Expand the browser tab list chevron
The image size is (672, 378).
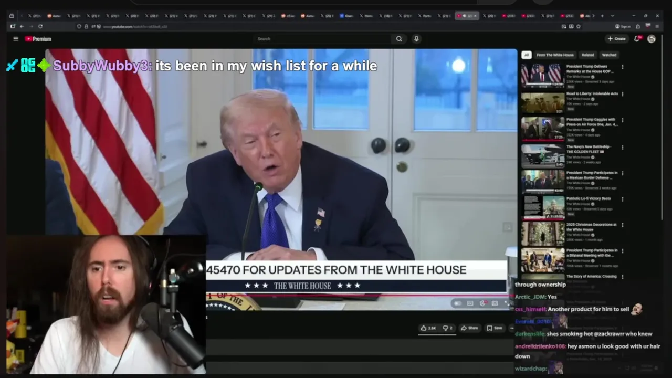pyautogui.click(x=612, y=16)
